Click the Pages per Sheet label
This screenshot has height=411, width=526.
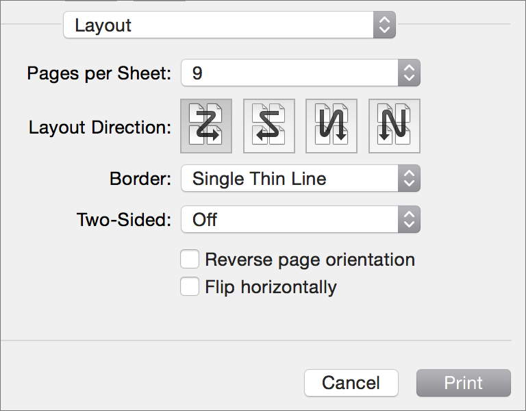[x=99, y=73]
